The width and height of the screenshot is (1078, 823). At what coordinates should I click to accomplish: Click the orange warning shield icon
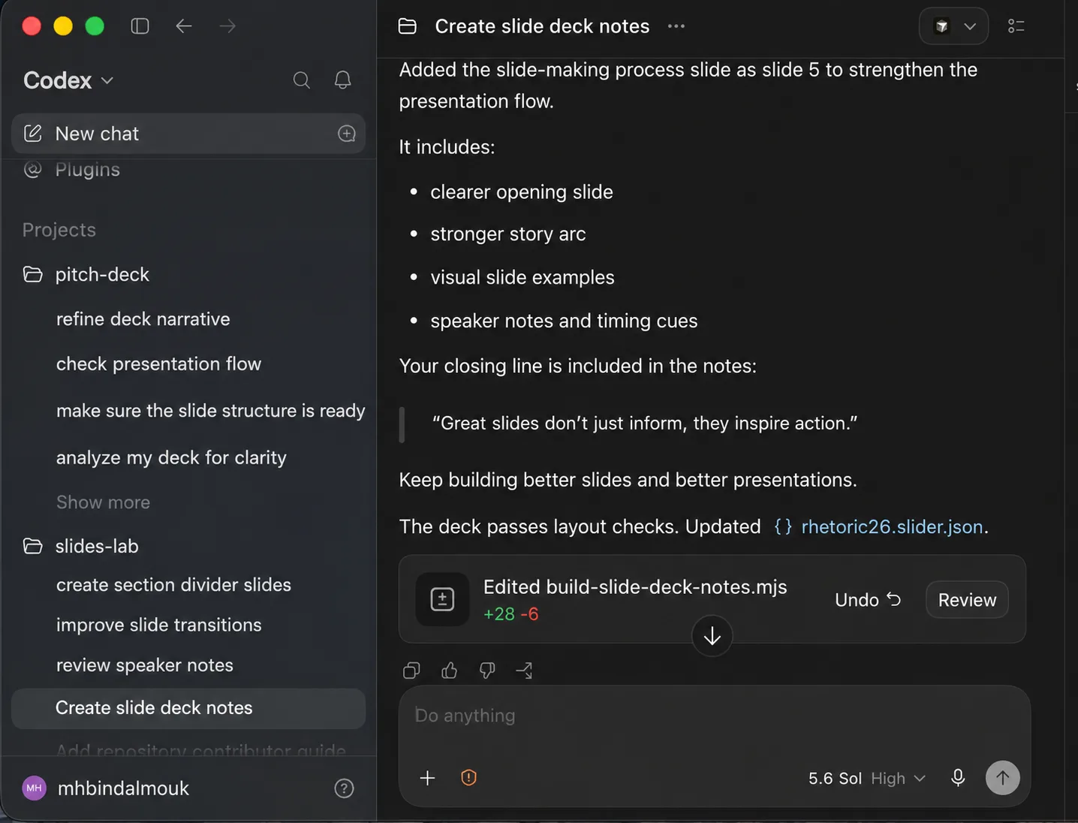[468, 778]
